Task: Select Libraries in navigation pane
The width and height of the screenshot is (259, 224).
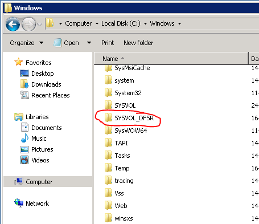Action: pyautogui.click(x=37, y=117)
